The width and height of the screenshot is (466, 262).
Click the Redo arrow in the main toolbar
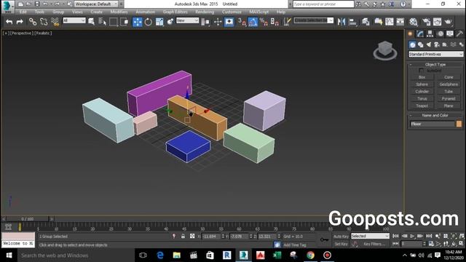[x=20, y=22]
